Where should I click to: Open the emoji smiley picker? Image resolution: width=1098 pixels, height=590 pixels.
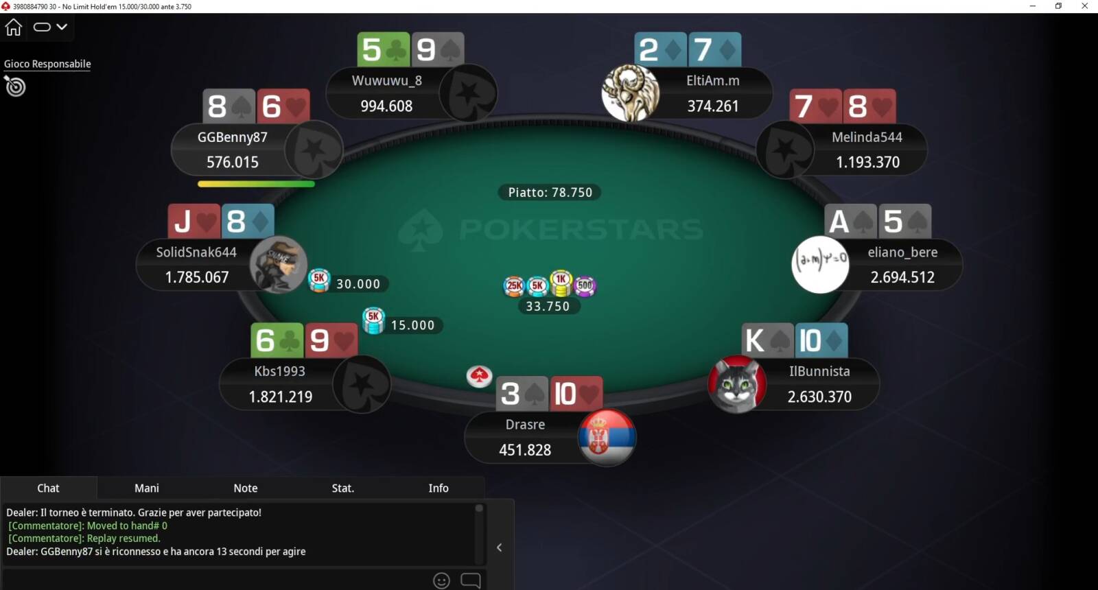[x=441, y=580]
